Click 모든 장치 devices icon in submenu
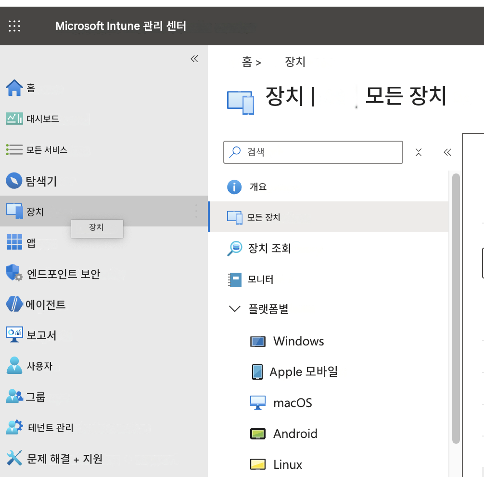The width and height of the screenshot is (484, 477). 235,217
